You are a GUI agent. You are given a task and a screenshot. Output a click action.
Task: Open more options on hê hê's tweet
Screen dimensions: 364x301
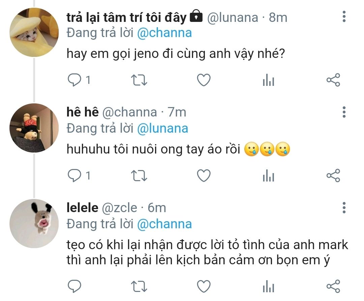click(344, 112)
